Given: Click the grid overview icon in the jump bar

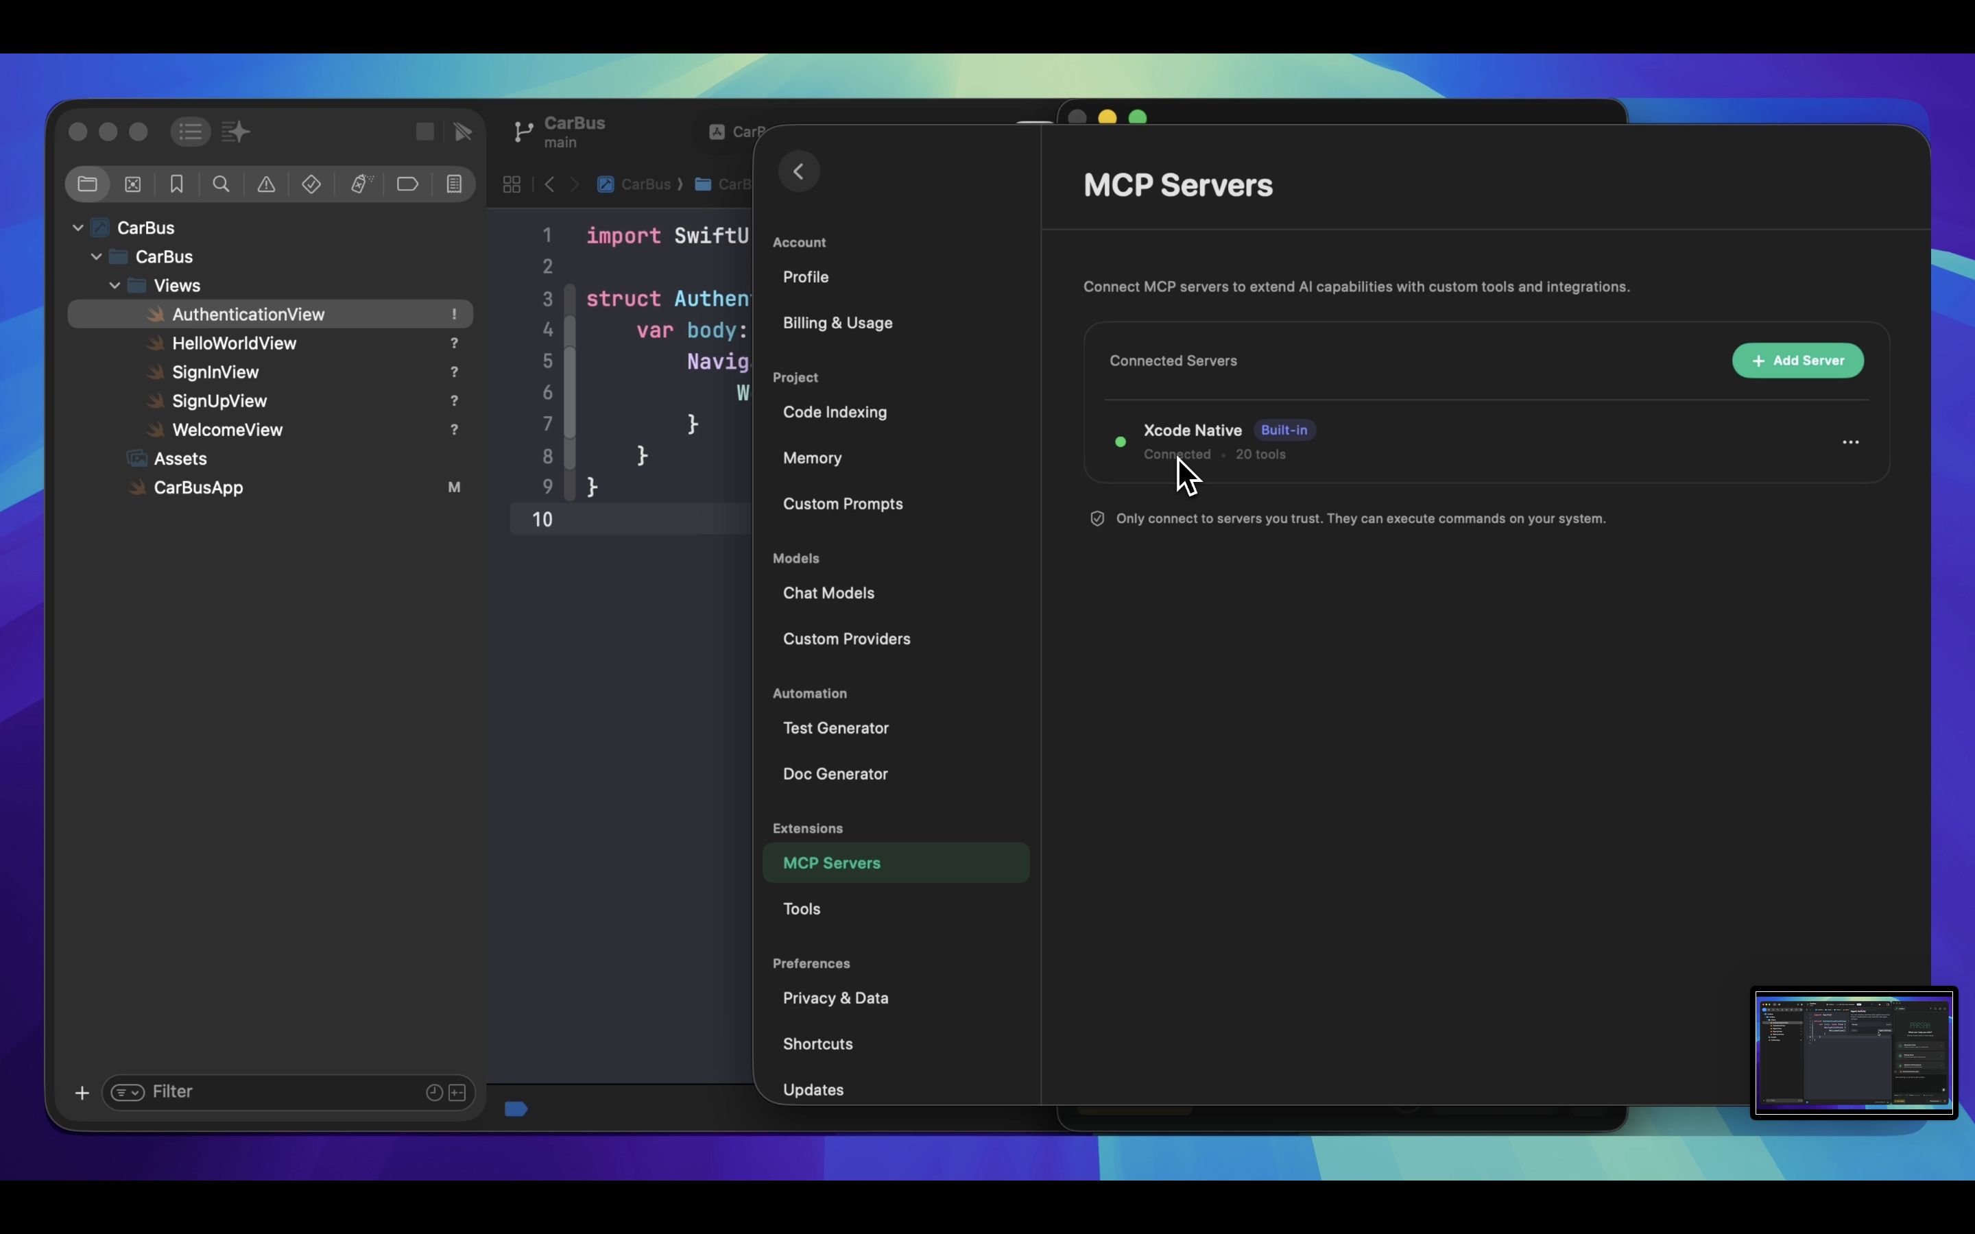Looking at the screenshot, I should 511,184.
